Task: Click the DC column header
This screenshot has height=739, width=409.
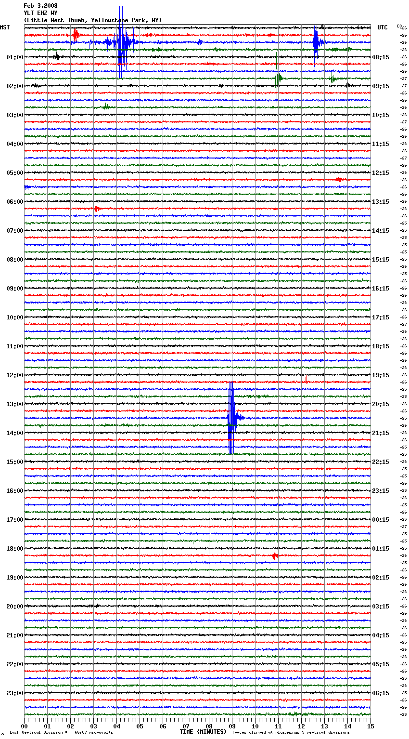Action: click(399, 26)
